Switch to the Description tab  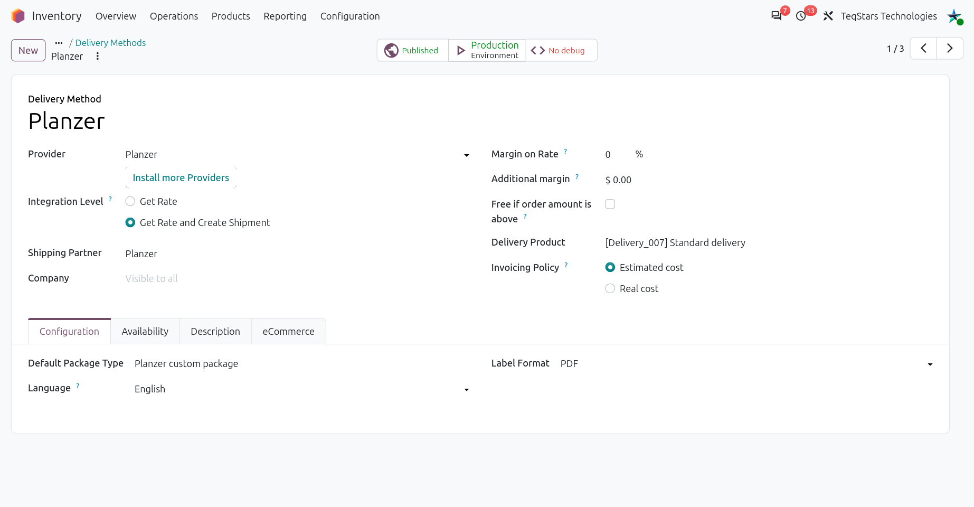tap(215, 331)
